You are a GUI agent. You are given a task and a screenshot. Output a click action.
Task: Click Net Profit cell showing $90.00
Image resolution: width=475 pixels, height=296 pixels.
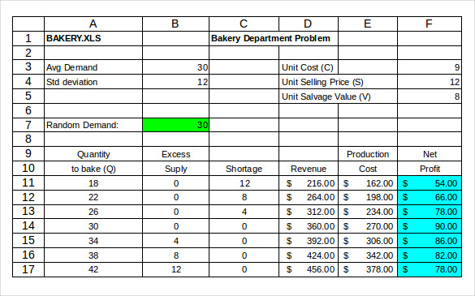point(430,226)
